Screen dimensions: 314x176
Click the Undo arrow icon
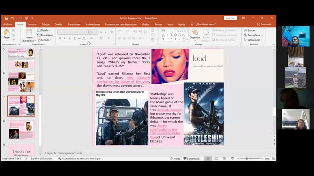13,18
